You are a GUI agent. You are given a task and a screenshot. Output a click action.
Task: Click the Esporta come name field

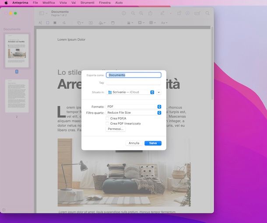coord(133,75)
